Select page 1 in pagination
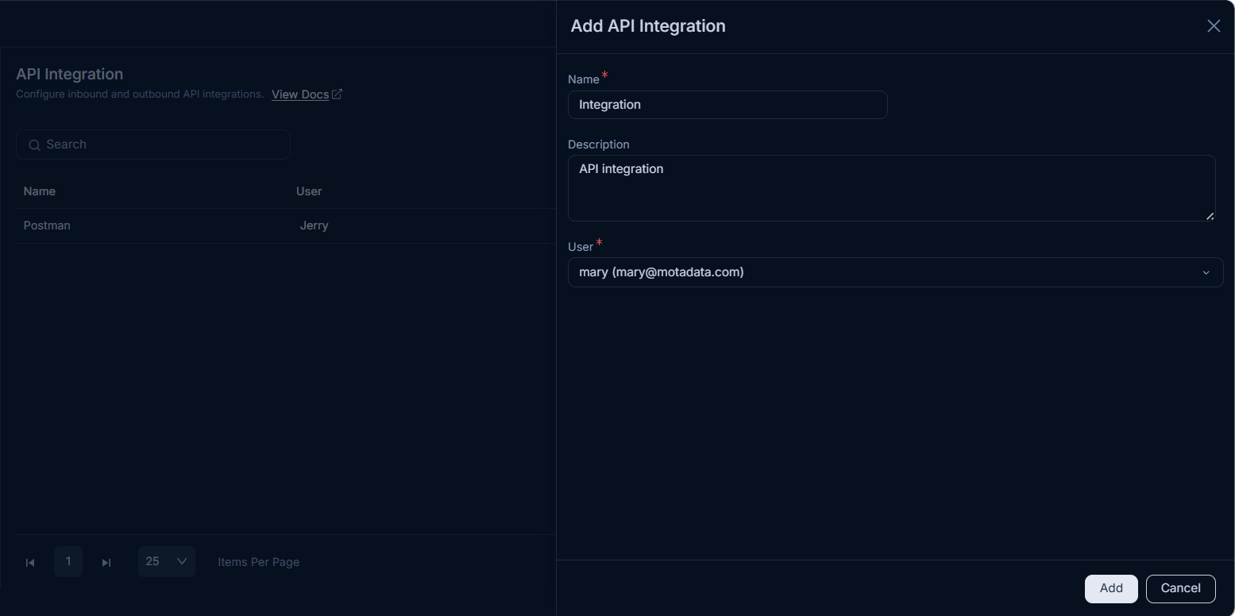This screenshot has width=1235, height=616. pos(68,562)
